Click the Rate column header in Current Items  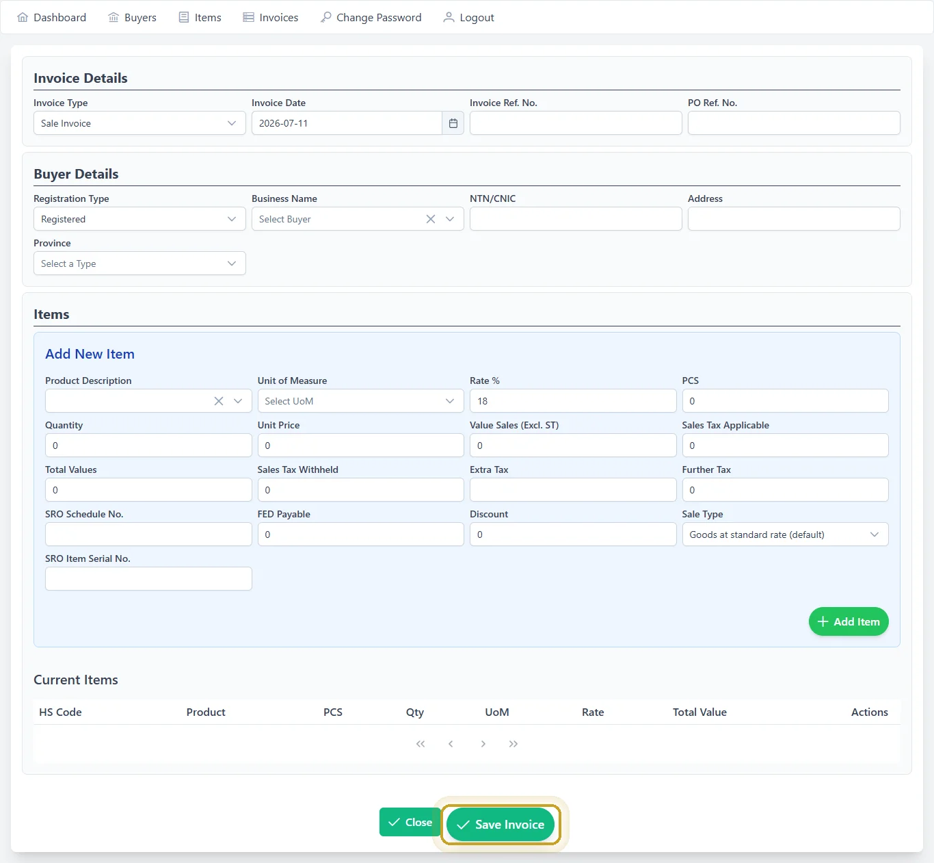pyautogui.click(x=593, y=712)
